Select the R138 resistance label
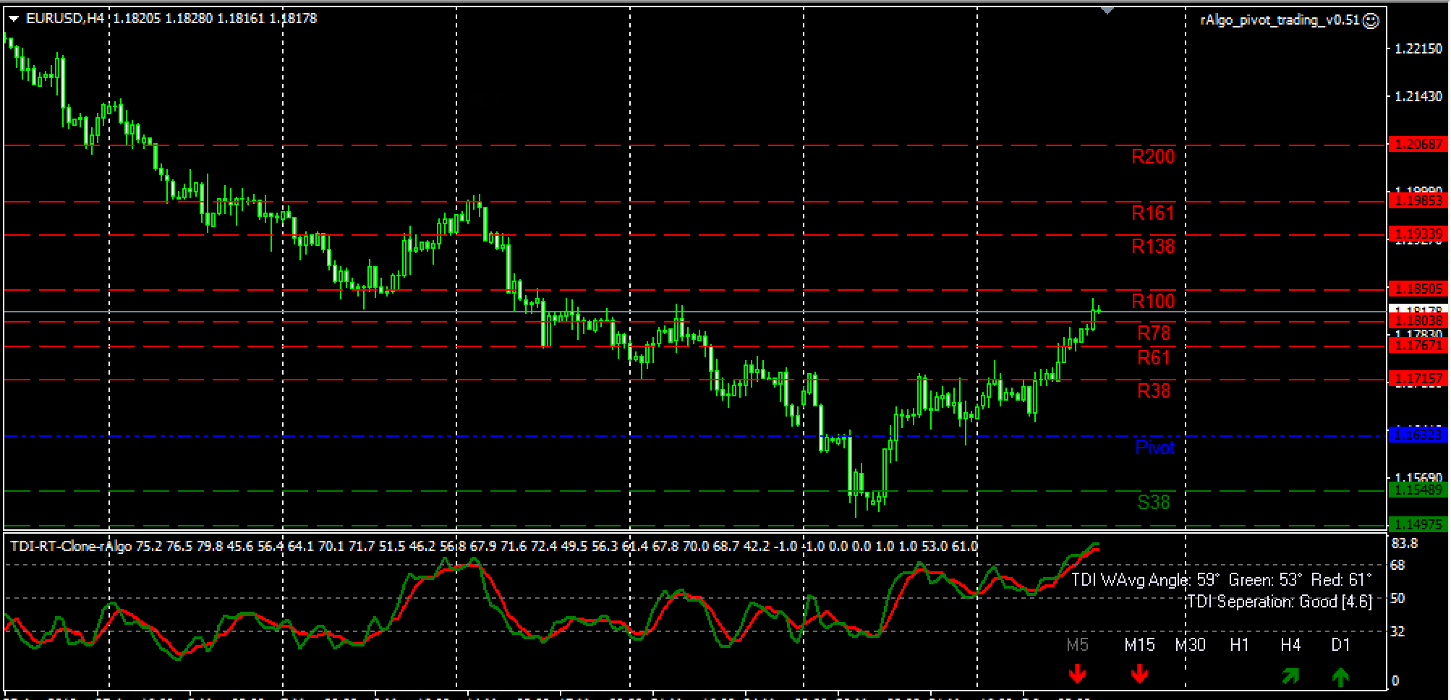 tap(1153, 247)
